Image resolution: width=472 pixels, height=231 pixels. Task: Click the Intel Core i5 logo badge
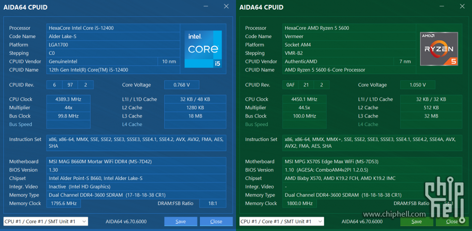[203, 49]
